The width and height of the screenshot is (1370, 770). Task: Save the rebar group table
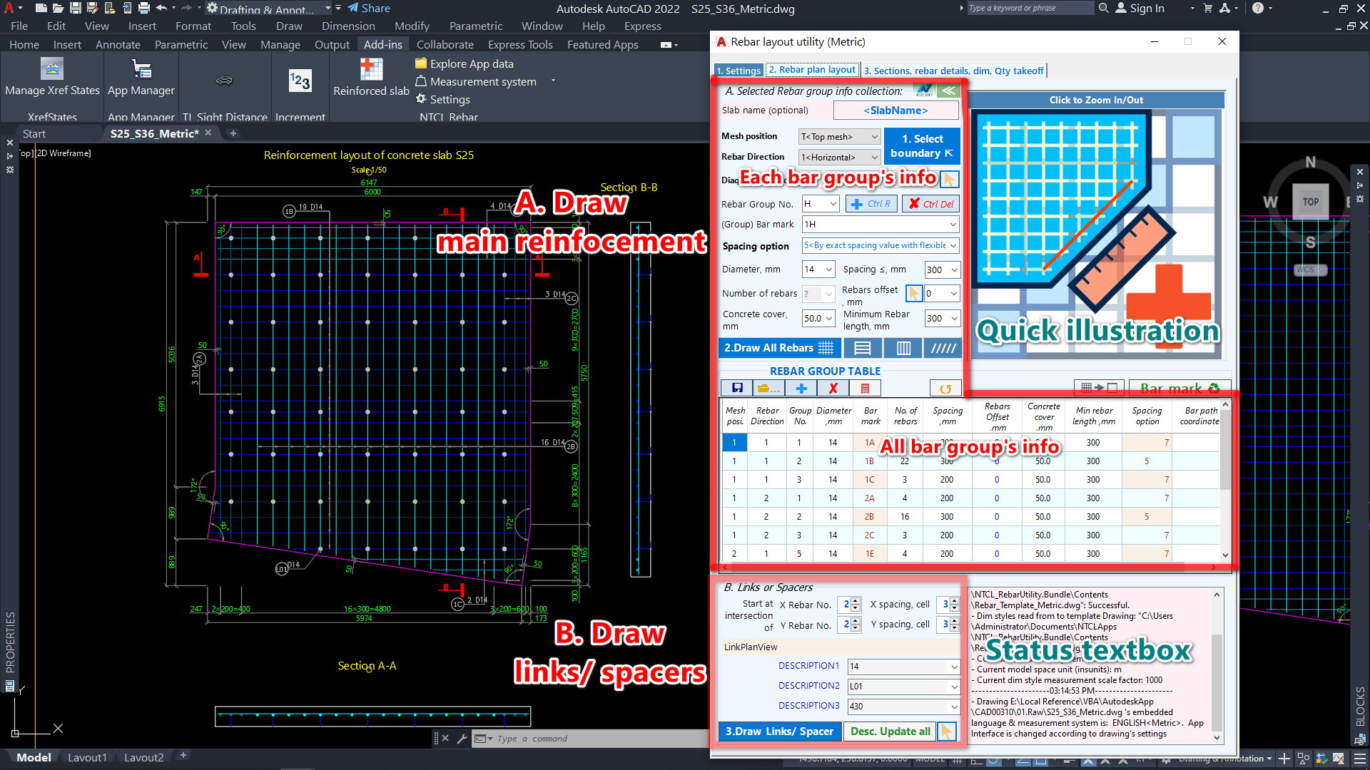pos(737,389)
